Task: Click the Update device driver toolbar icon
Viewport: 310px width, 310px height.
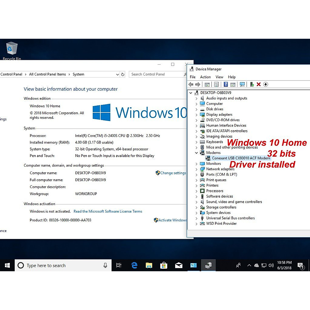Action: [252, 84]
